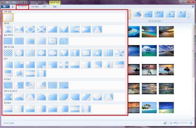Apply the vertical blinds transition
The height and width of the screenshot is (128, 196).
pyautogui.click(x=19, y=41)
